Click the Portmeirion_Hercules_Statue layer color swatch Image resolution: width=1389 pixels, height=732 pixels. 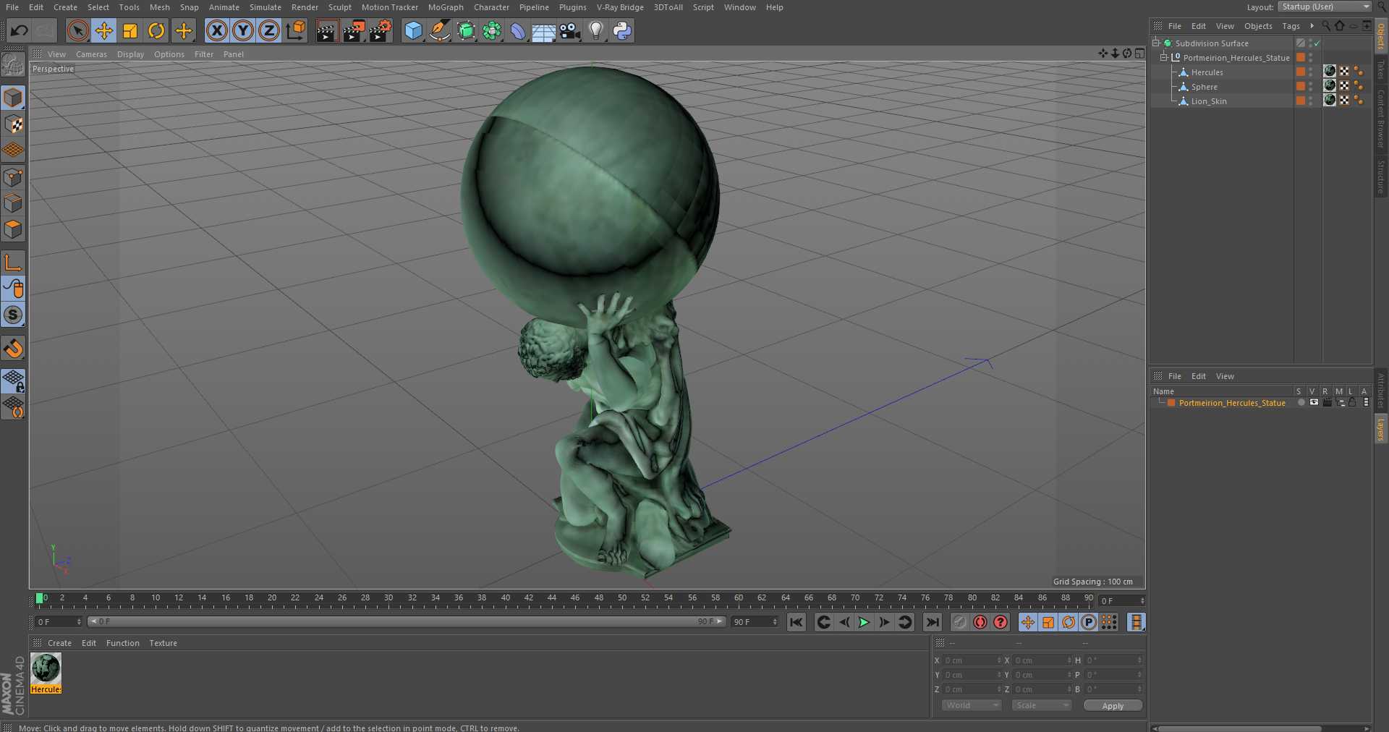click(1171, 403)
